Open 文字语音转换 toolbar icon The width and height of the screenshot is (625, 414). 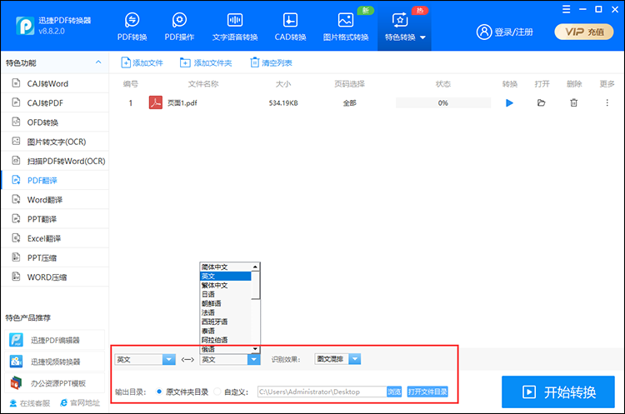pyautogui.click(x=235, y=27)
